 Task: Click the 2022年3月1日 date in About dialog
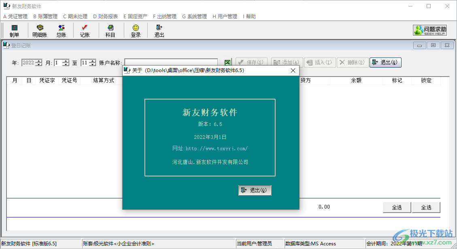pyautogui.click(x=210, y=137)
